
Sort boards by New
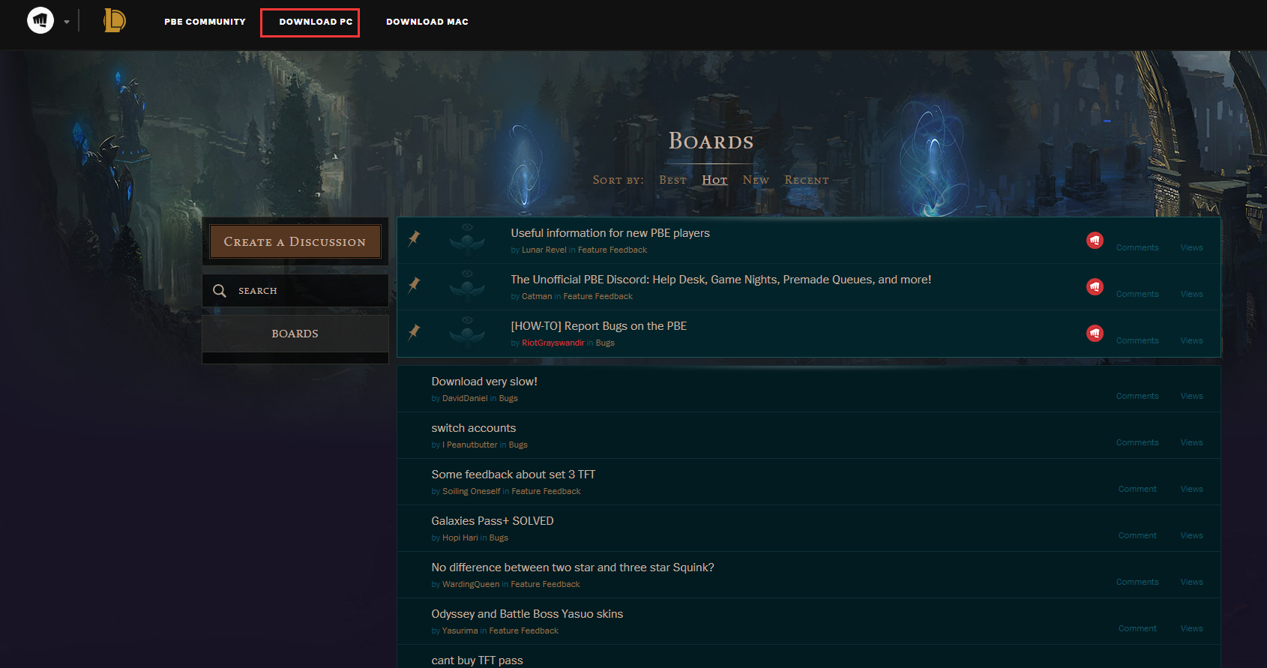(756, 180)
